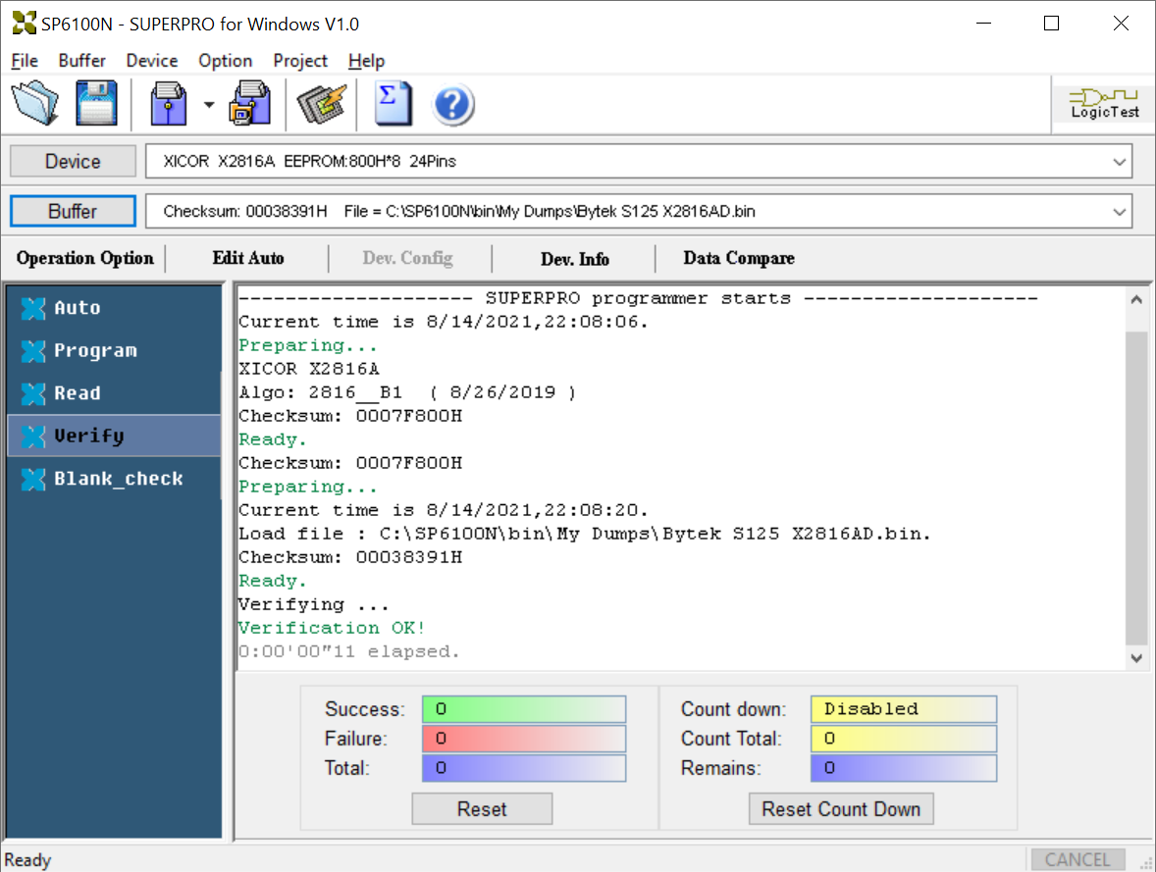The image size is (1156, 872).
Task: Open the Project menu
Action: coord(300,61)
